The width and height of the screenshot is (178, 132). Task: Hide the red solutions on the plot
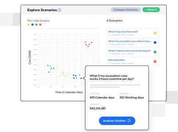coord(40,25)
